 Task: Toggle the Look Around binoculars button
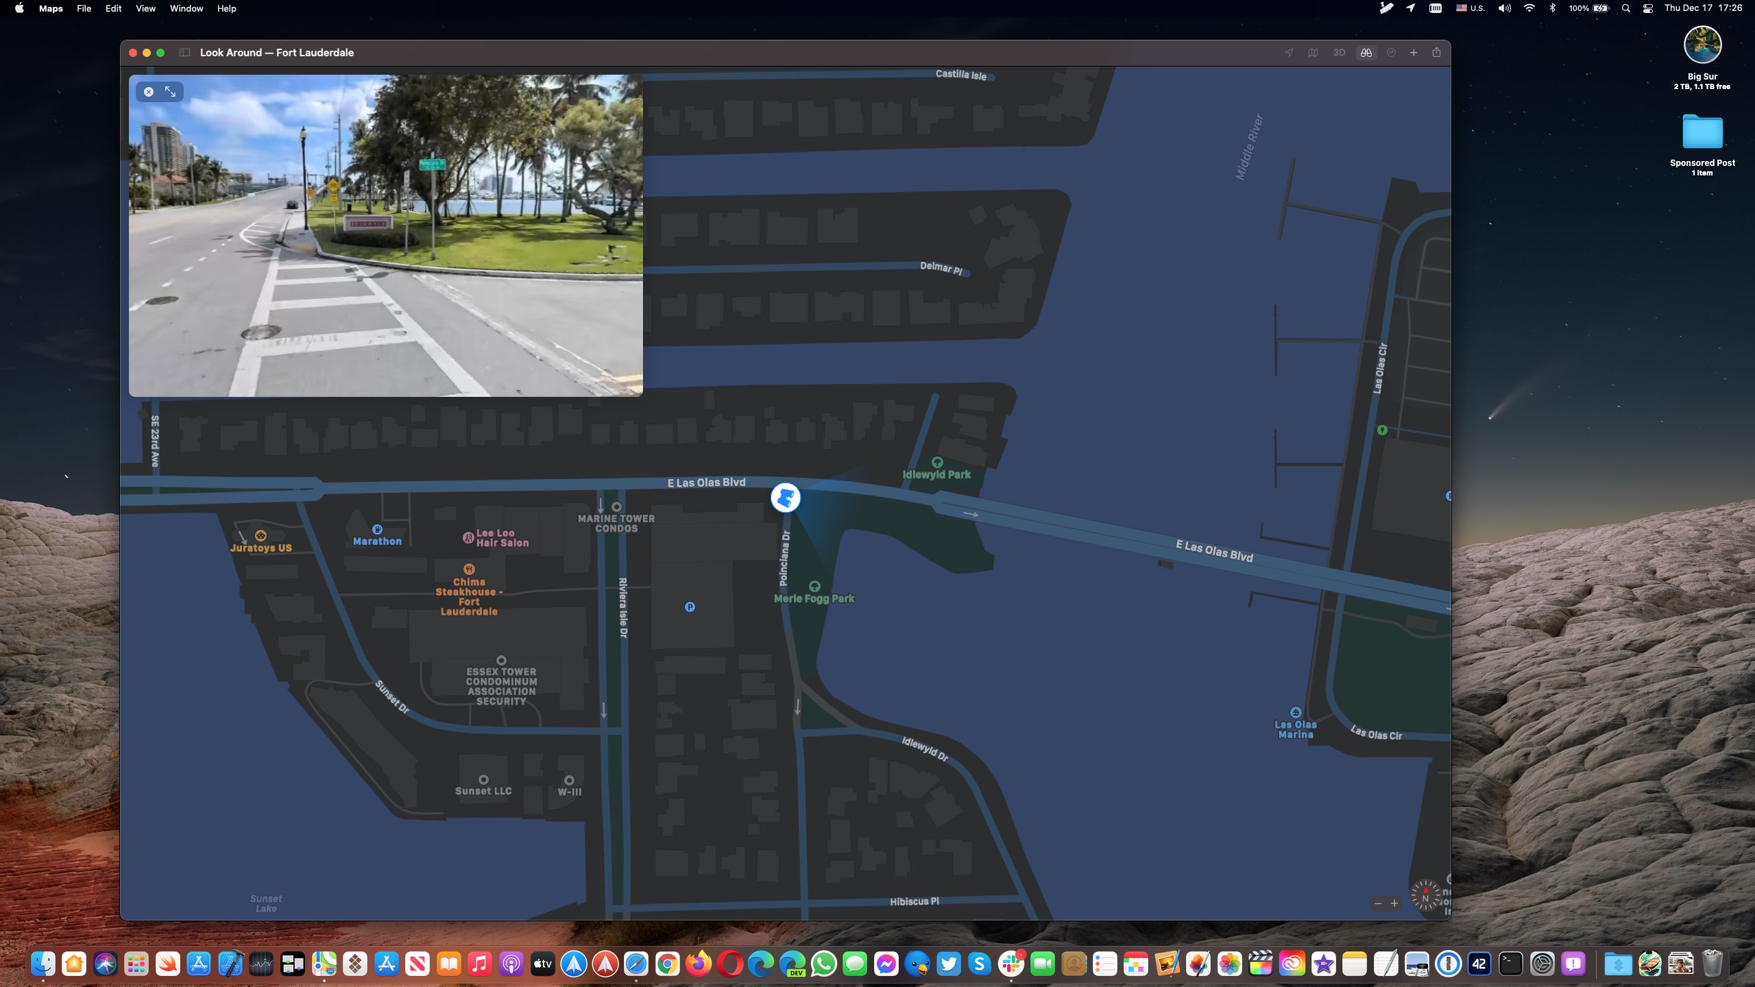[x=1366, y=53]
